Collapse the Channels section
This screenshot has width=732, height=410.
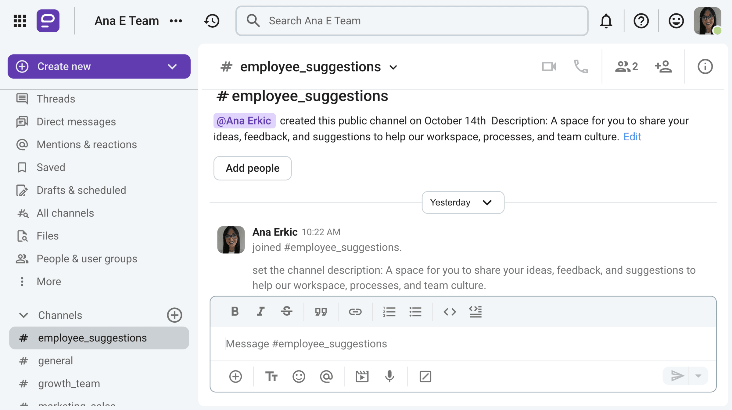23,315
